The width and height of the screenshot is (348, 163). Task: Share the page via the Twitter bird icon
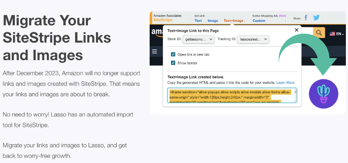[x=316, y=18]
